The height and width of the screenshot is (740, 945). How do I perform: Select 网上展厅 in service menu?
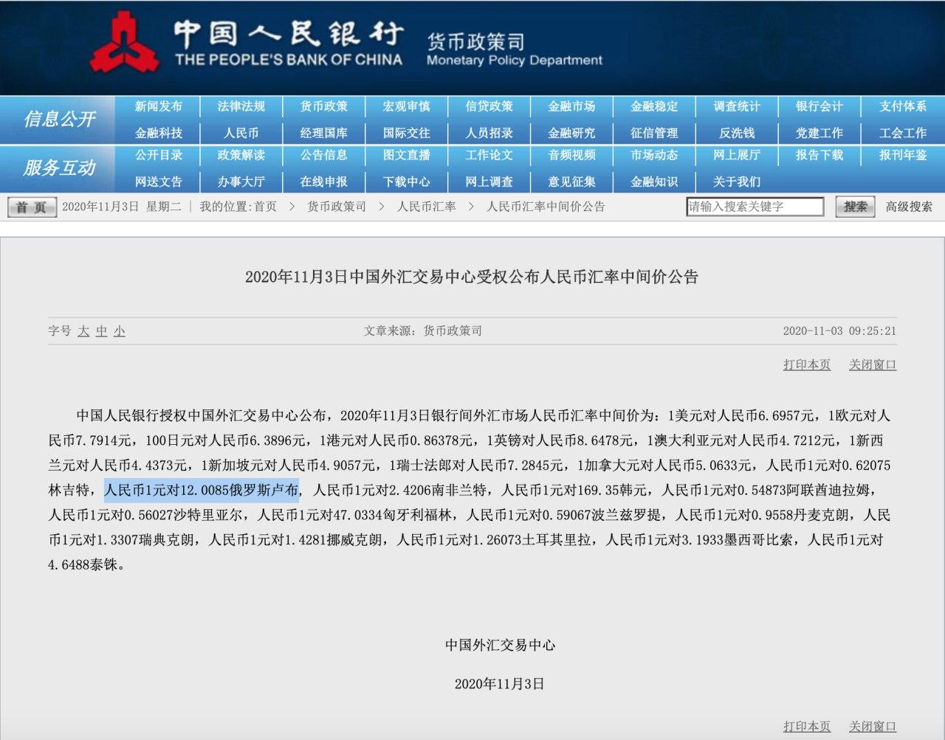pos(738,155)
